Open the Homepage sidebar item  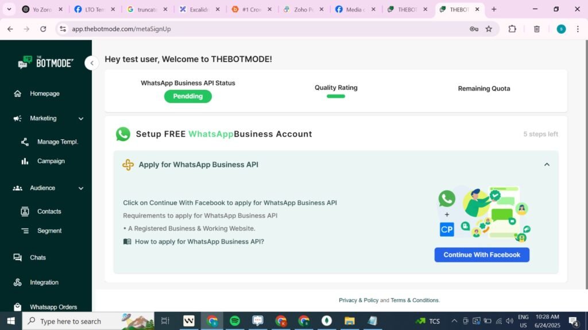click(x=45, y=93)
